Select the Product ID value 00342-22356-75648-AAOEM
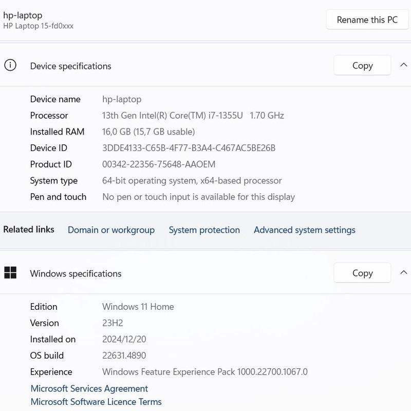The height and width of the screenshot is (411, 411). coord(159,164)
